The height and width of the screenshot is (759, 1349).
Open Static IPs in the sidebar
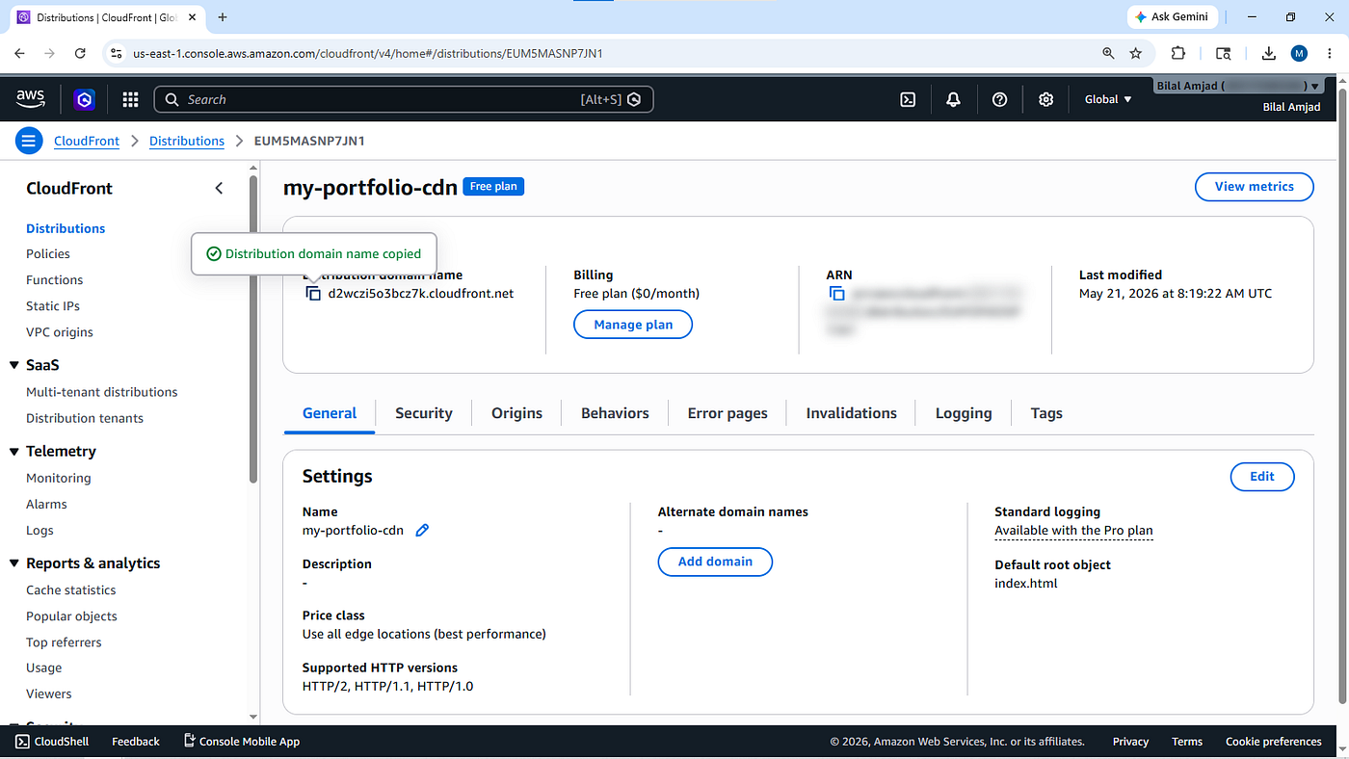pyautogui.click(x=53, y=306)
